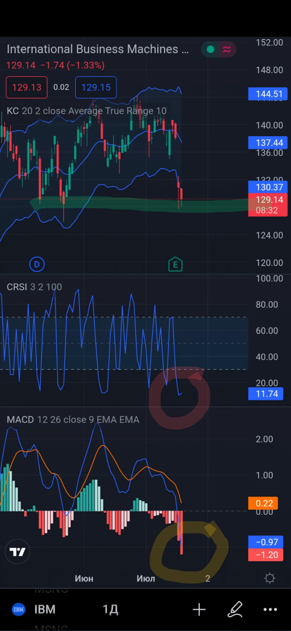Tap the blue IBM logo icon
This screenshot has height=631, width=291.
18,609
